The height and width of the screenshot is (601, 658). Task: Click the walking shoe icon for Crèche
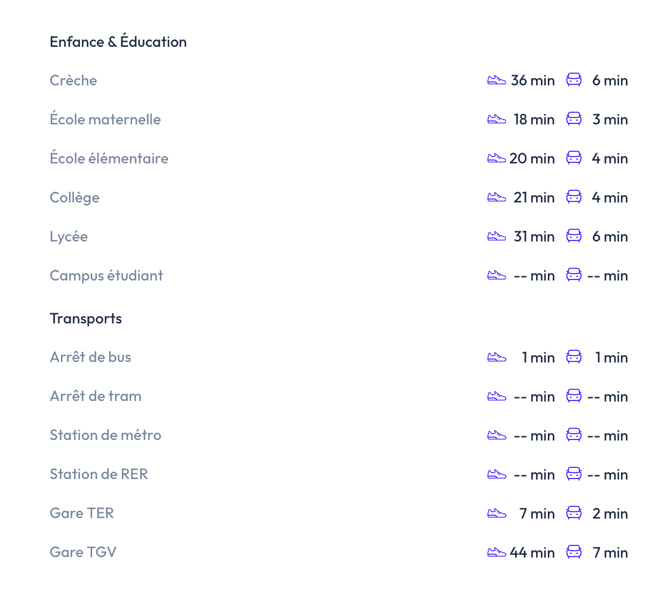(496, 80)
